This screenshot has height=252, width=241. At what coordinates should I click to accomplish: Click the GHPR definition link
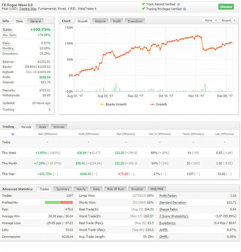pyautogui.click(x=164, y=237)
